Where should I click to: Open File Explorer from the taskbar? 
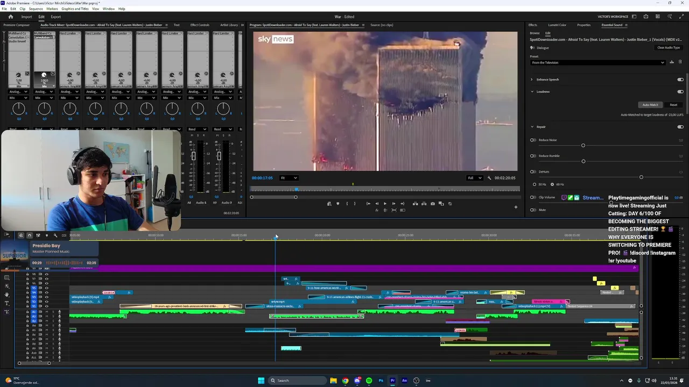[333, 381]
